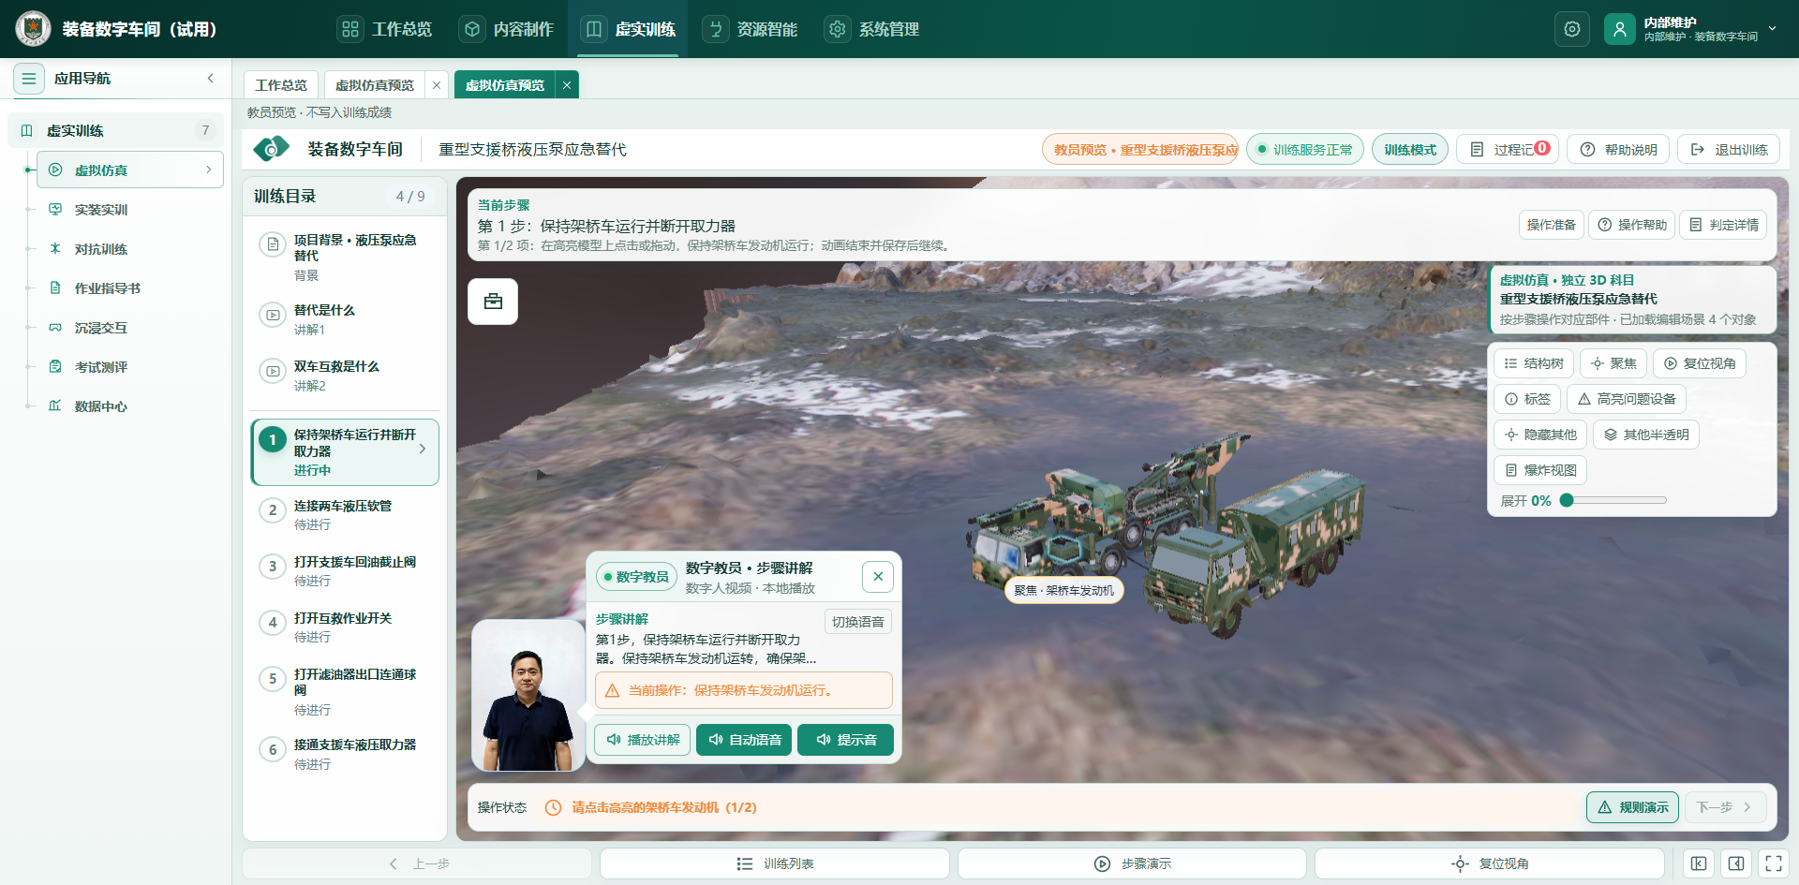This screenshot has width=1799, height=885.
Task: Select the first 虚拟仿真预览 tab
Action: pos(374,85)
